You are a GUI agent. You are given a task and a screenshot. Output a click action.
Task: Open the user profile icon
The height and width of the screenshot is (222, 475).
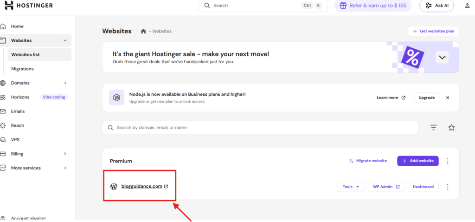pos(467,6)
